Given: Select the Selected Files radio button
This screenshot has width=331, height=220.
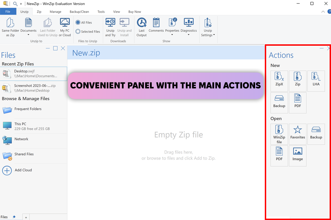Looking at the screenshot, I should tap(78, 31).
